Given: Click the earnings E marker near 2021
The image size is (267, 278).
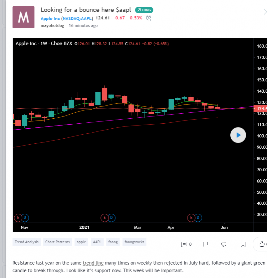Looking at the screenshot, I should pyautogui.click(x=104, y=218).
